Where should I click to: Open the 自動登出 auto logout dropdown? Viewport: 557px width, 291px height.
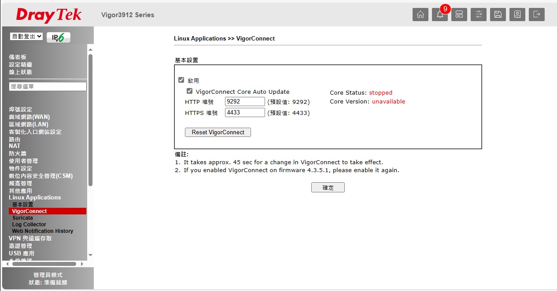click(26, 37)
